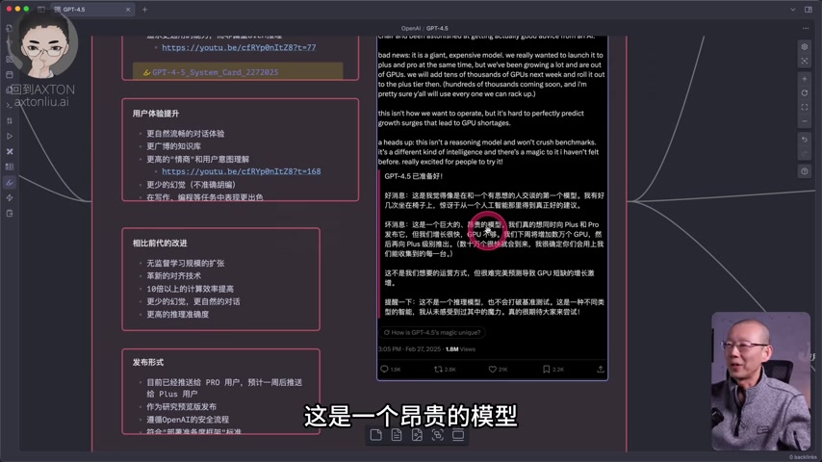Screen dimensions: 822x462
Task: Click the 用户体验提升 card heading
Action: [156, 114]
